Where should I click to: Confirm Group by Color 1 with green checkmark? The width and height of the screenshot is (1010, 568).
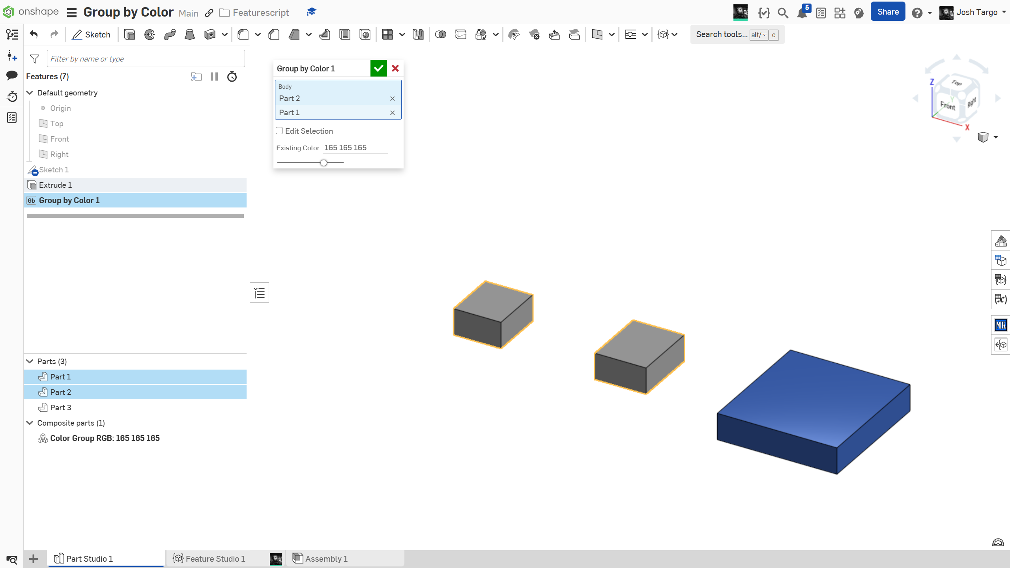(x=379, y=68)
